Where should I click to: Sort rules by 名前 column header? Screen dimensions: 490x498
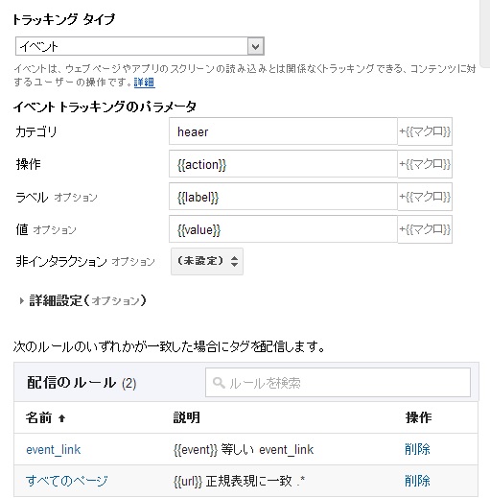tap(46, 417)
